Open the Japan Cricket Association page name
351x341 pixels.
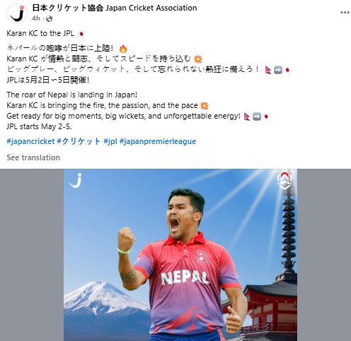click(115, 8)
